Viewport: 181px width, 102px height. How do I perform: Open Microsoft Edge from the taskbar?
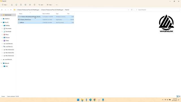[90, 100]
